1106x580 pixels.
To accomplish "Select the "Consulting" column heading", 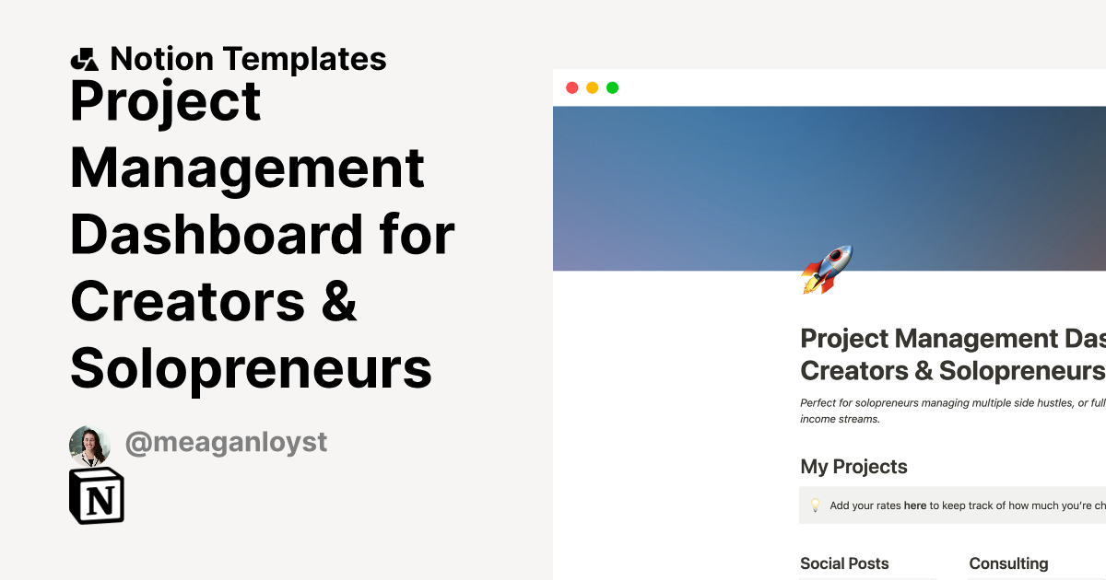I will (1008, 563).
